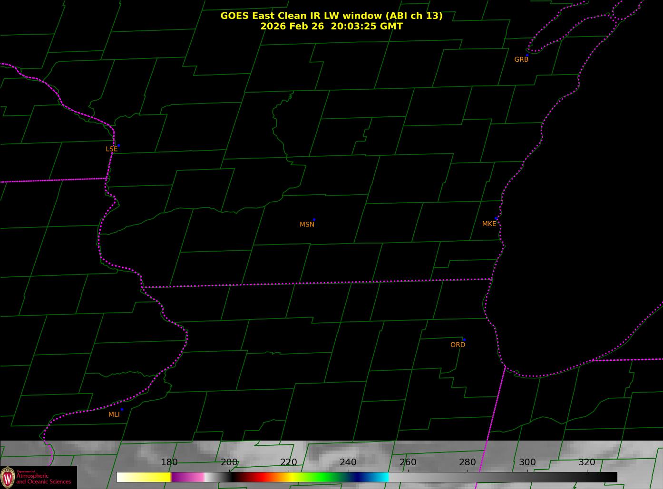Click the UW crest logo
663x489 pixels.
pos(8,477)
